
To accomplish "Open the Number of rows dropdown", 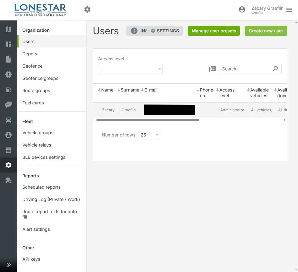I will [x=149, y=135].
